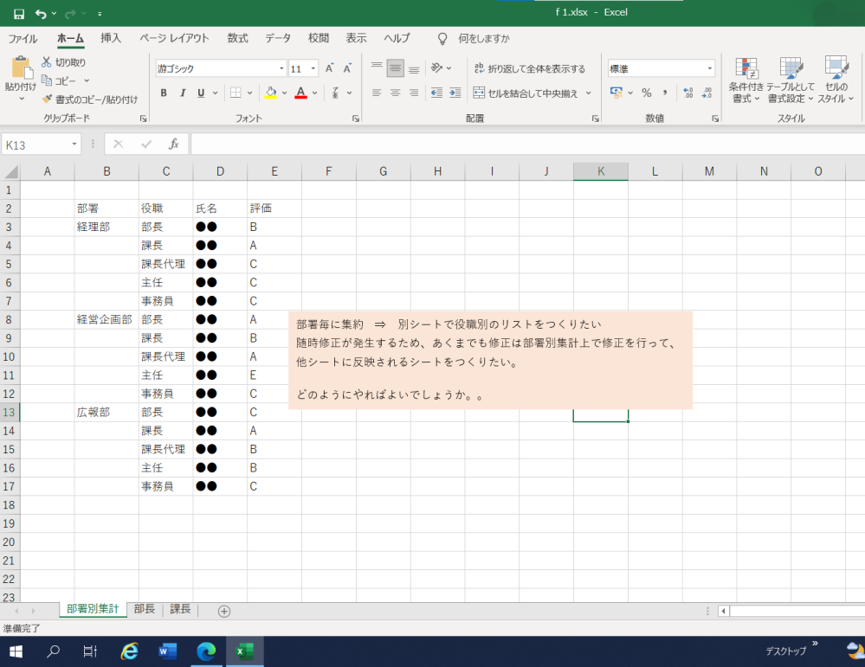Open Task View on taskbar
The height and width of the screenshot is (667, 865).
(90, 651)
